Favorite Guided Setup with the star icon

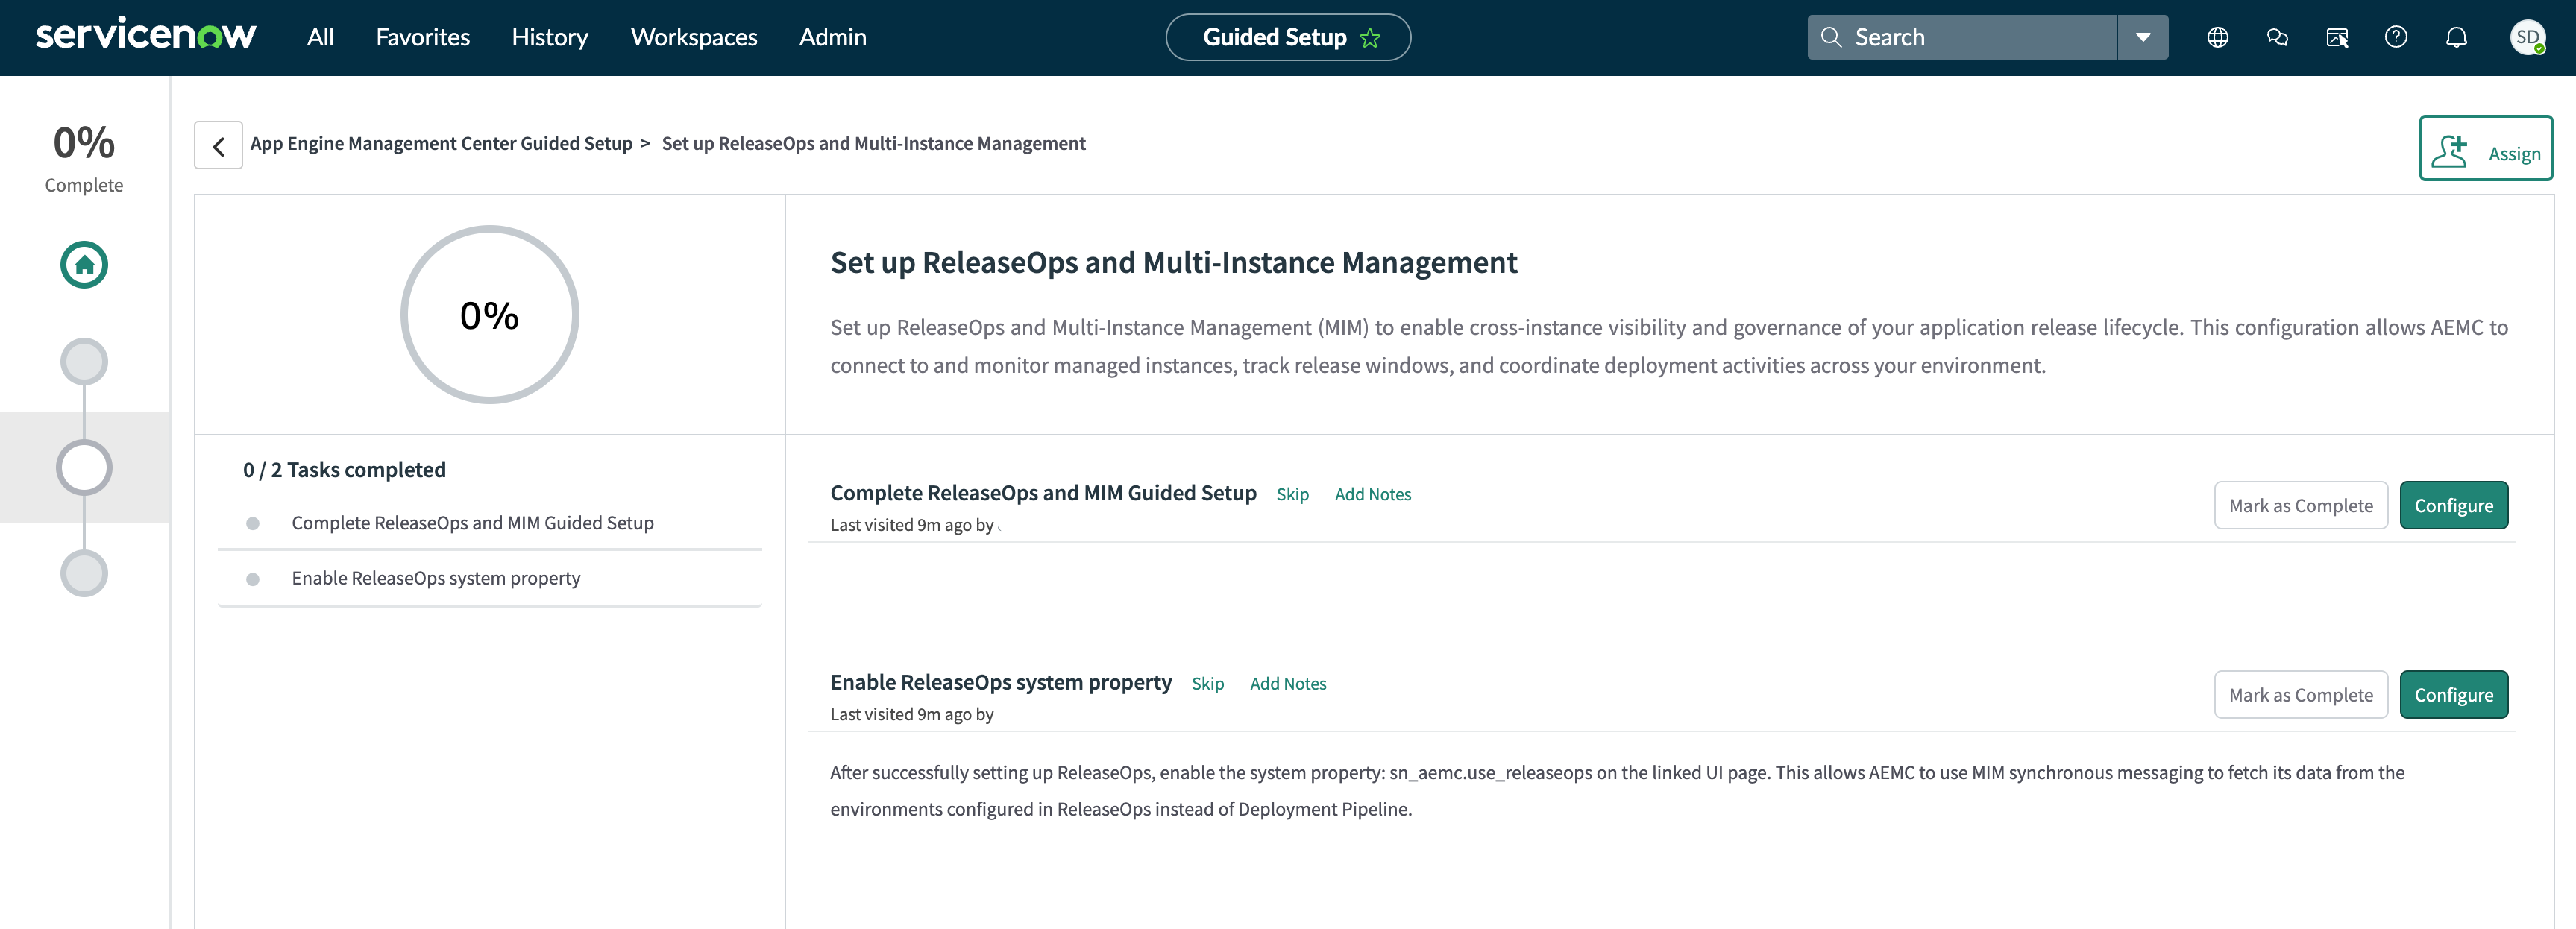(1369, 38)
